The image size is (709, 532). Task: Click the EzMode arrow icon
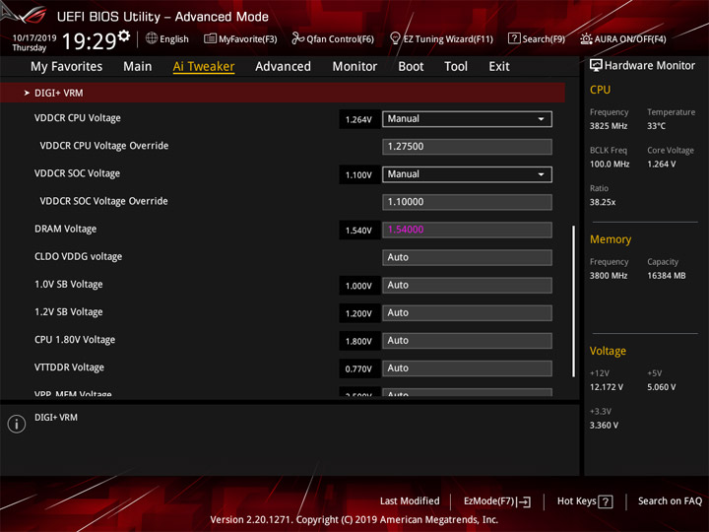(524, 501)
